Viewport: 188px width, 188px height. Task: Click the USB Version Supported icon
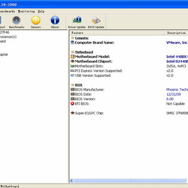73,75
